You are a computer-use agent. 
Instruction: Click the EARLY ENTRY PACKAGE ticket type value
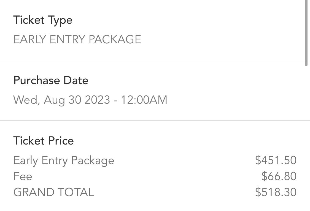coord(77,39)
